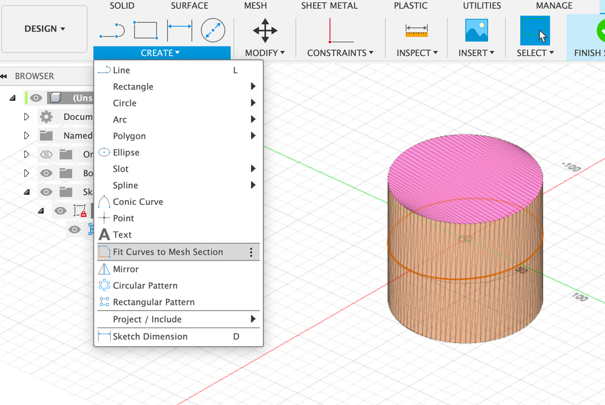
Task: Expand the Document Settings tree node
Action: [26, 117]
